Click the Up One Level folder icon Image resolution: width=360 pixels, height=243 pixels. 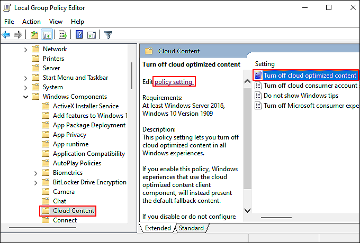point(34,35)
